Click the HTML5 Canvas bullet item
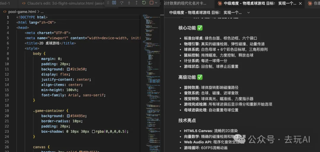Image resolution: width=320 pixels, height=152 pixels. pyautogui.click(x=211, y=131)
